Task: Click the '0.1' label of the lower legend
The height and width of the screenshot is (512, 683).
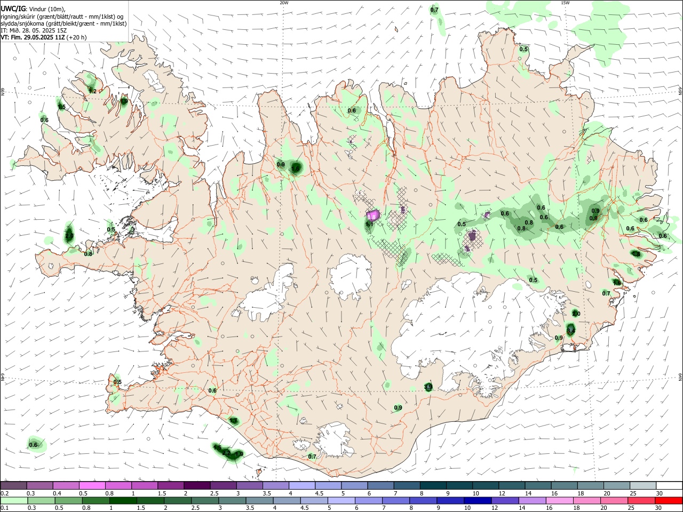Action: point(4,508)
